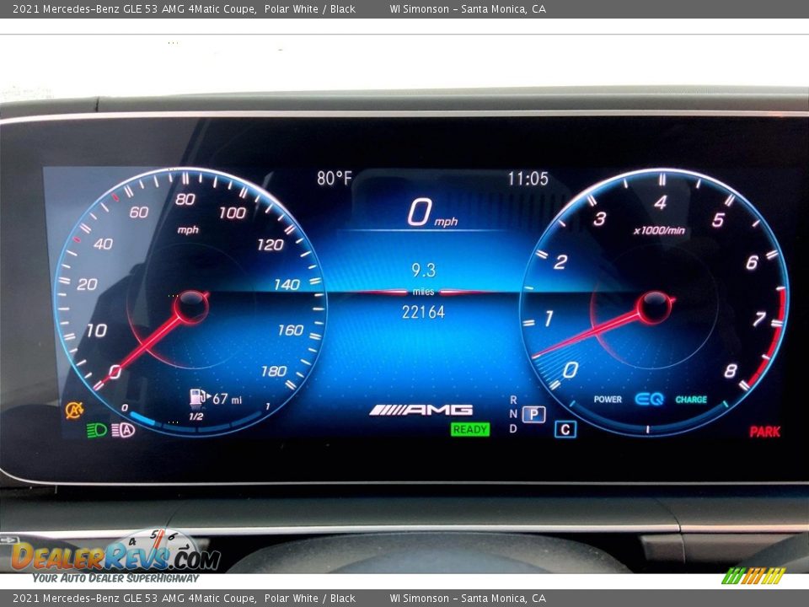The width and height of the screenshot is (809, 607).
Task: Tap the tachometer's red needle hub
Action: (x=655, y=307)
